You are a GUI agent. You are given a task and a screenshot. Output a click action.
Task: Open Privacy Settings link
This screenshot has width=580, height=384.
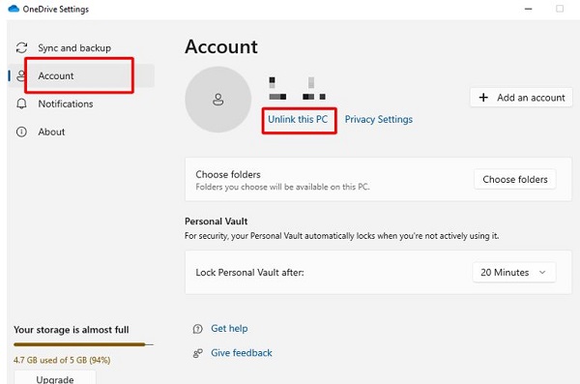pos(379,119)
